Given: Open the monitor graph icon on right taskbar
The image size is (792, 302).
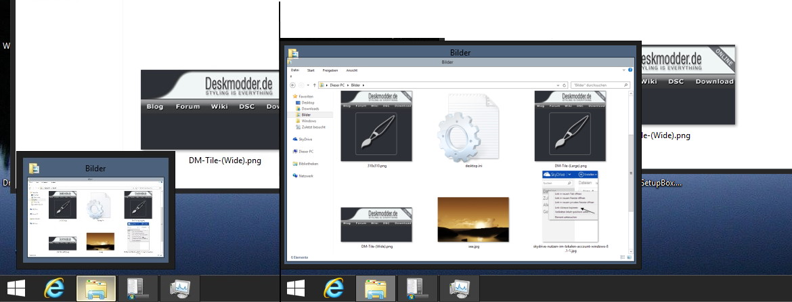Looking at the screenshot, I should (x=459, y=288).
